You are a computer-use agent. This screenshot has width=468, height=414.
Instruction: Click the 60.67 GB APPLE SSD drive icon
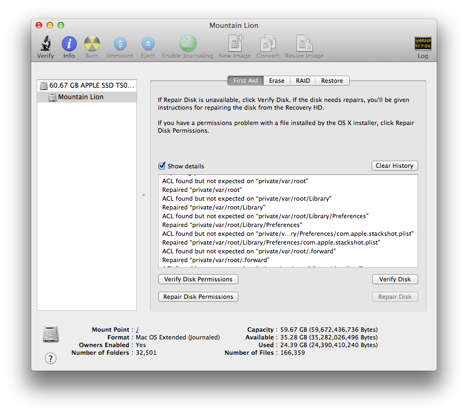coord(44,86)
